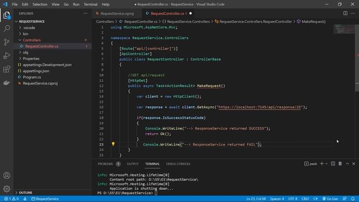Screen dimensions: 359x202
Task: Open the View menu
Action: click(x=56, y=4)
